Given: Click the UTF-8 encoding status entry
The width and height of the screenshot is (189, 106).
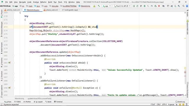Looking at the screenshot, I should point(164,105).
